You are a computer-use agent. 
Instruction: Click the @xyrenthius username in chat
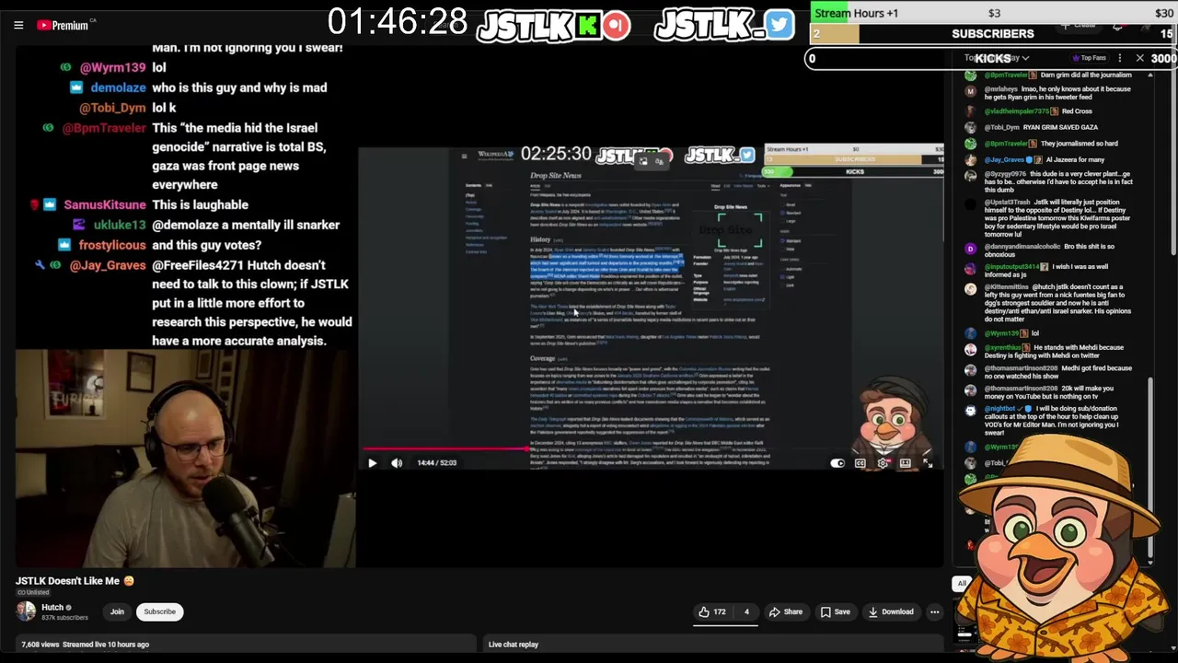(1004, 348)
